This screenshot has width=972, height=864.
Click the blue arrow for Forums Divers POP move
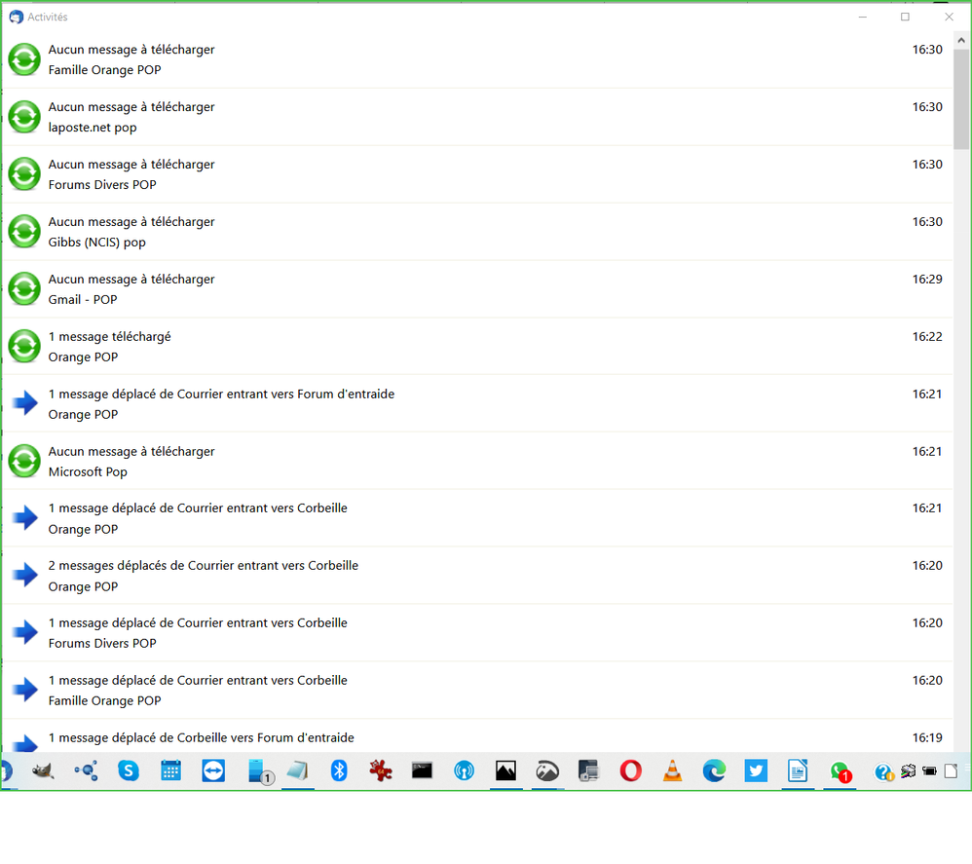(x=25, y=632)
